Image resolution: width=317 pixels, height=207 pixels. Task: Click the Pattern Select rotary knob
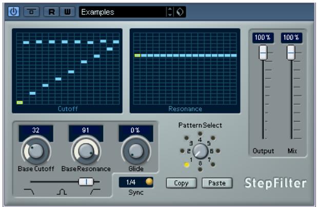(x=200, y=151)
